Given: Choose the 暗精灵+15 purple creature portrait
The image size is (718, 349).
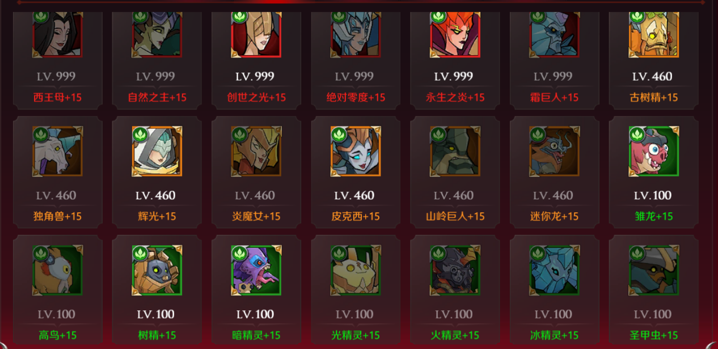Looking at the screenshot, I should coord(256,270).
